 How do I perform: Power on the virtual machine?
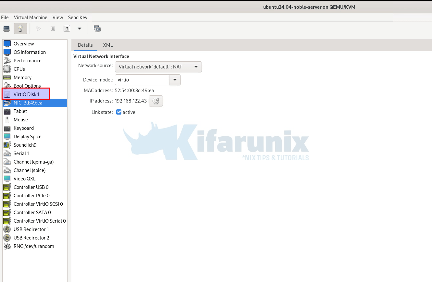(39, 29)
